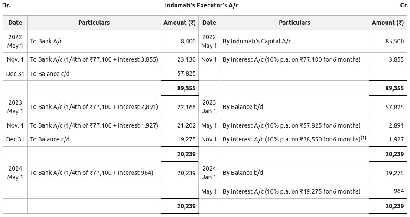410x217 pixels.
Task: Click the Cr. label above the table
Action: click(x=403, y=5)
